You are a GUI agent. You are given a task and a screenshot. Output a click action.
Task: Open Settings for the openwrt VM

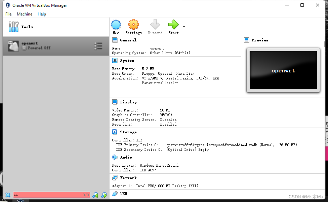pos(133,25)
